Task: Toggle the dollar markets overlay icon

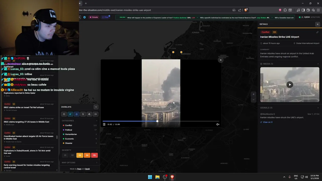Action: coord(83,114)
